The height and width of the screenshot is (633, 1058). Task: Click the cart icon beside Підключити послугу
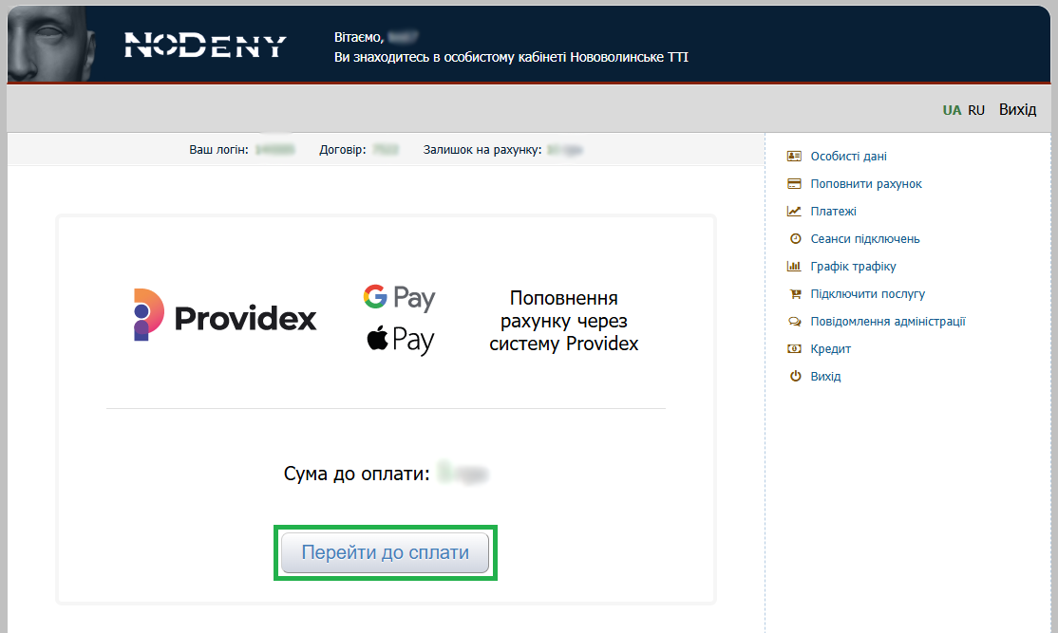796,294
